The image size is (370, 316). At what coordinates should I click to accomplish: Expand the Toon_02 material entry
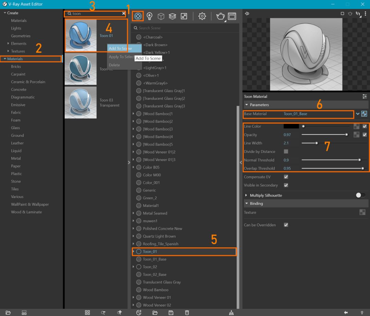(133, 267)
